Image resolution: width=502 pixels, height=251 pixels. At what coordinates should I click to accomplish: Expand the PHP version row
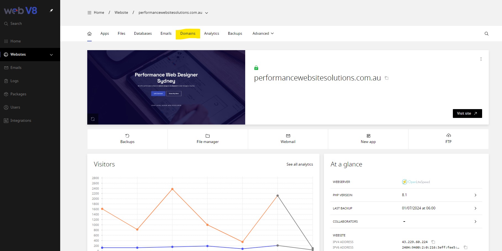pos(475,195)
